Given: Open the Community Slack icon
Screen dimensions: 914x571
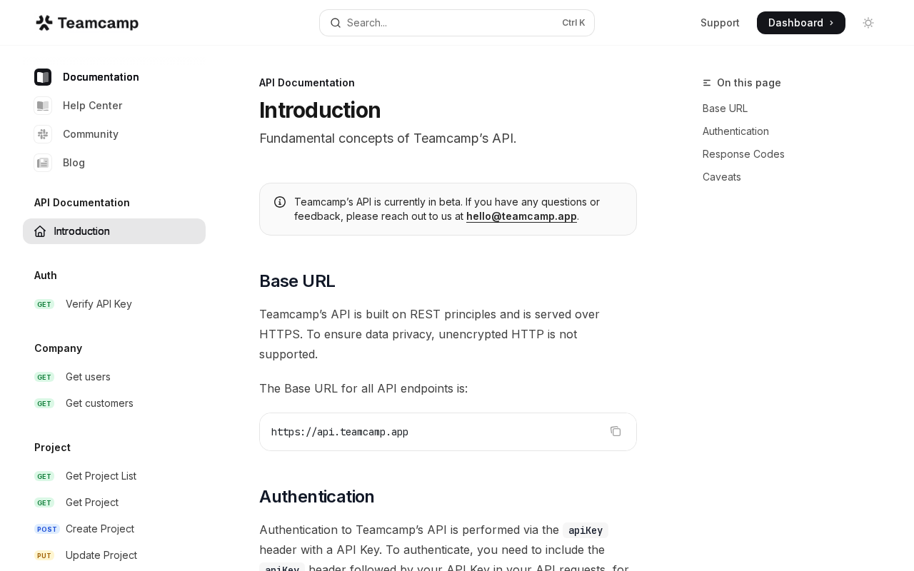Looking at the screenshot, I should tap(43, 134).
